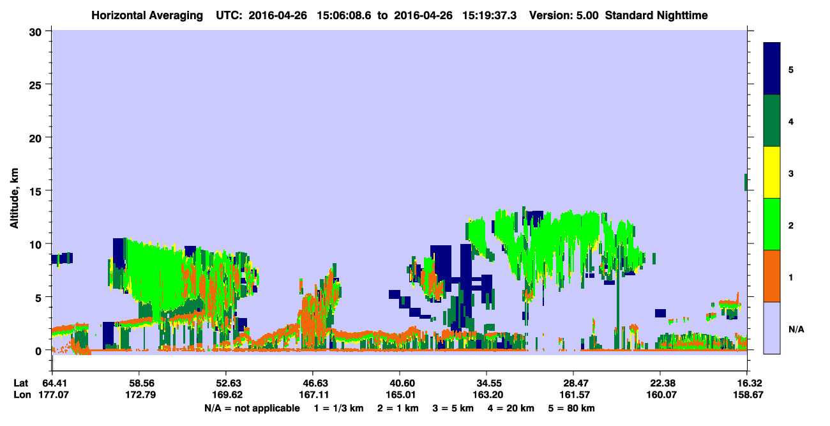The image size is (830, 426).
Task: Click the altitude tick label '25'
Action: tap(37, 84)
